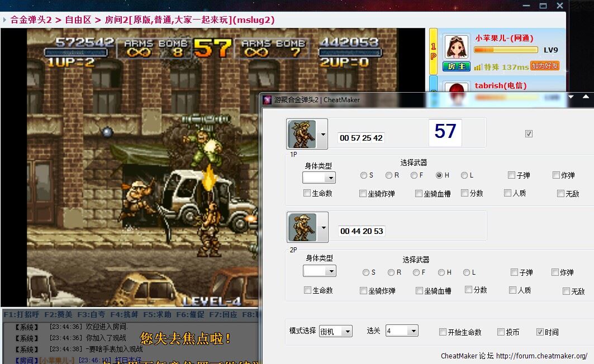Image resolution: width=594 pixels, height=364 pixels.
Task: Enable 子弹 ammo checkbox for 2P
Action: (x=514, y=272)
